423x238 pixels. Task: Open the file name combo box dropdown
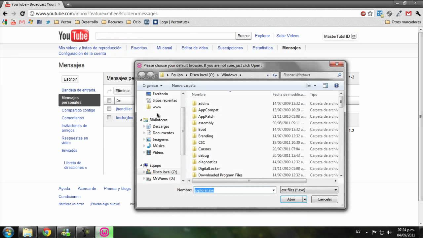click(x=274, y=190)
